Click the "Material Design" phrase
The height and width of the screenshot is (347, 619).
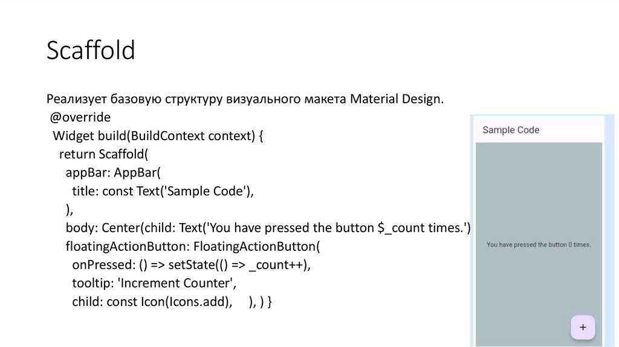396,99
